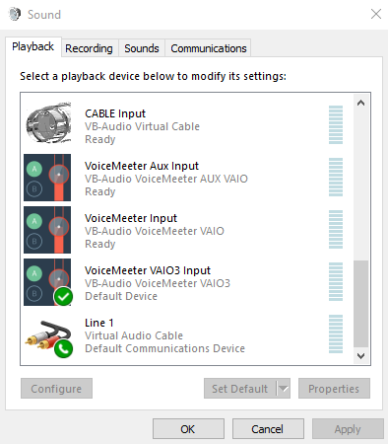Open the Set Default dropdown arrow
Image resolution: width=388 pixels, height=444 pixels.
pyautogui.click(x=284, y=389)
